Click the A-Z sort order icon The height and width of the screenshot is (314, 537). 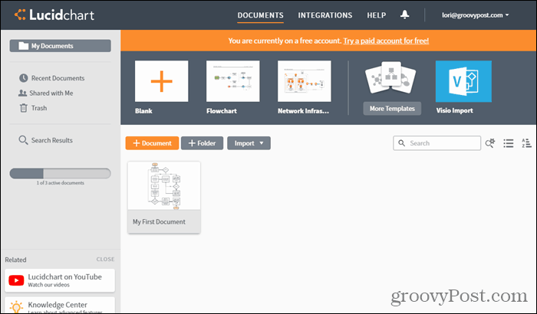(526, 143)
